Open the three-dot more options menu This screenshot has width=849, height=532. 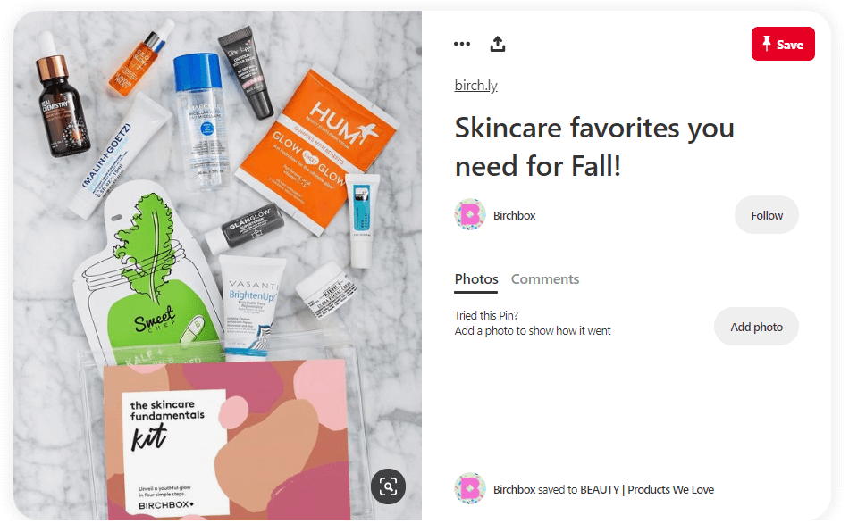pos(462,44)
